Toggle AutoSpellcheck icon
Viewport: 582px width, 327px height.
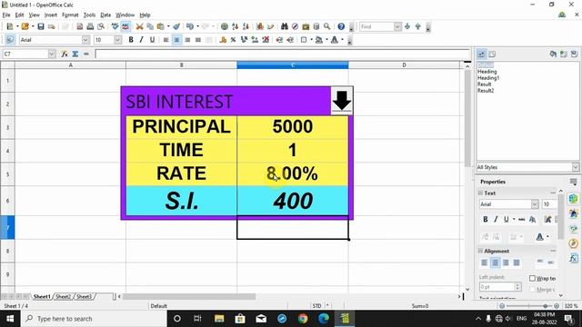click(125, 26)
